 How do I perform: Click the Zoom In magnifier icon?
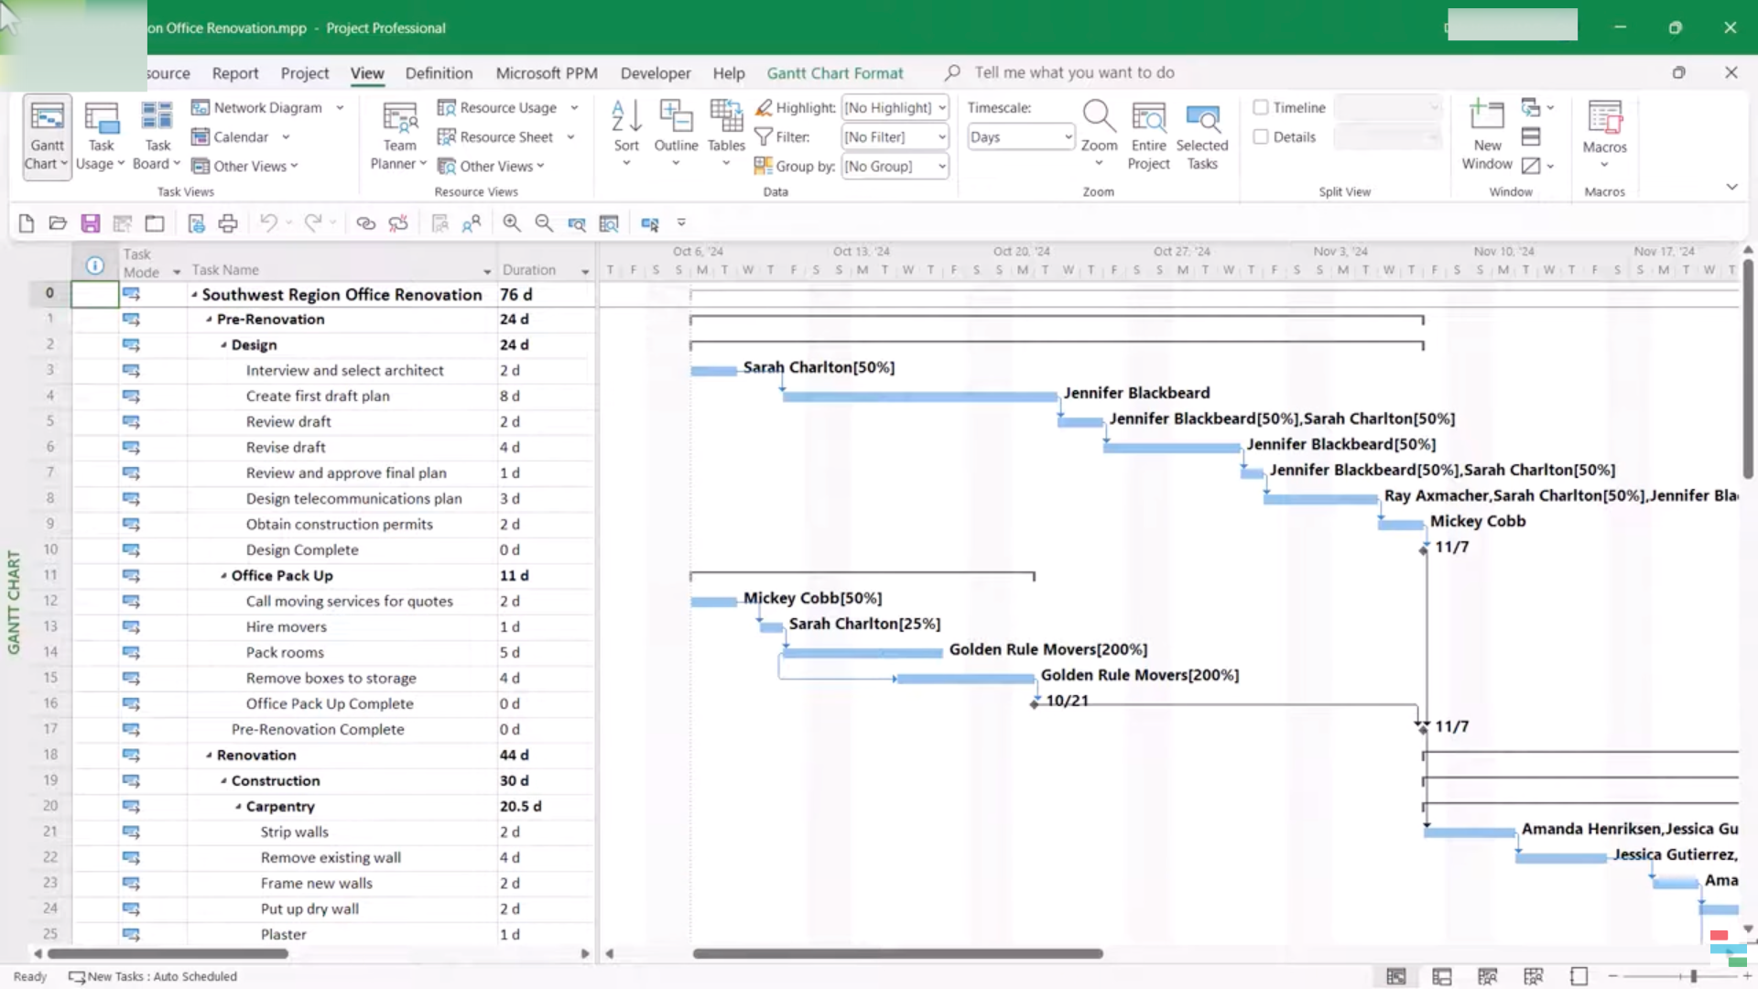tap(512, 223)
